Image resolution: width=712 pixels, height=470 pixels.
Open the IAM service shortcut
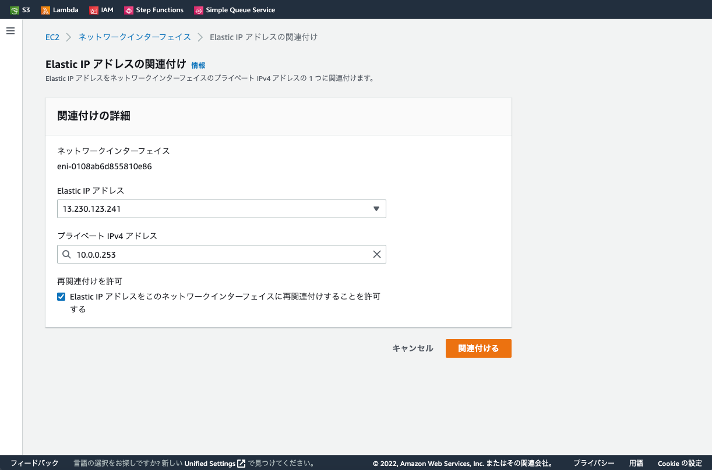tap(101, 9)
